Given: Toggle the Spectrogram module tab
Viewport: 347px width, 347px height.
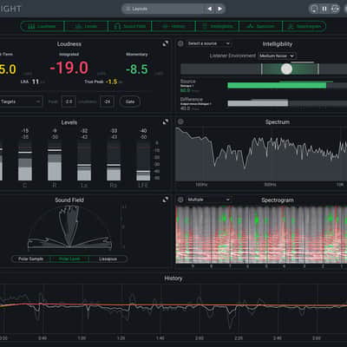Looking at the screenshot, I should coord(304,26).
